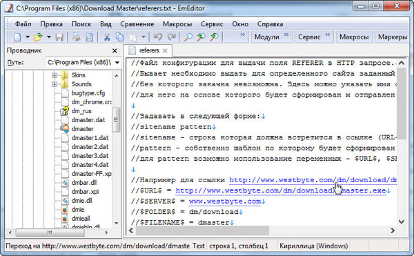Open the New file dropdown arrow
The width and height of the screenshot is (414, 256).
tap(28, 37)
